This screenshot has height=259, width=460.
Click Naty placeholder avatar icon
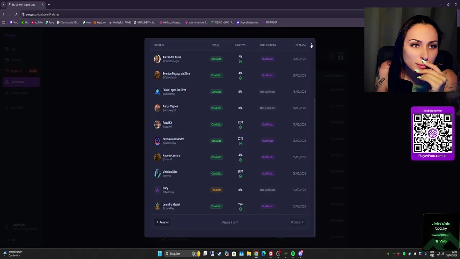(157, 190)
